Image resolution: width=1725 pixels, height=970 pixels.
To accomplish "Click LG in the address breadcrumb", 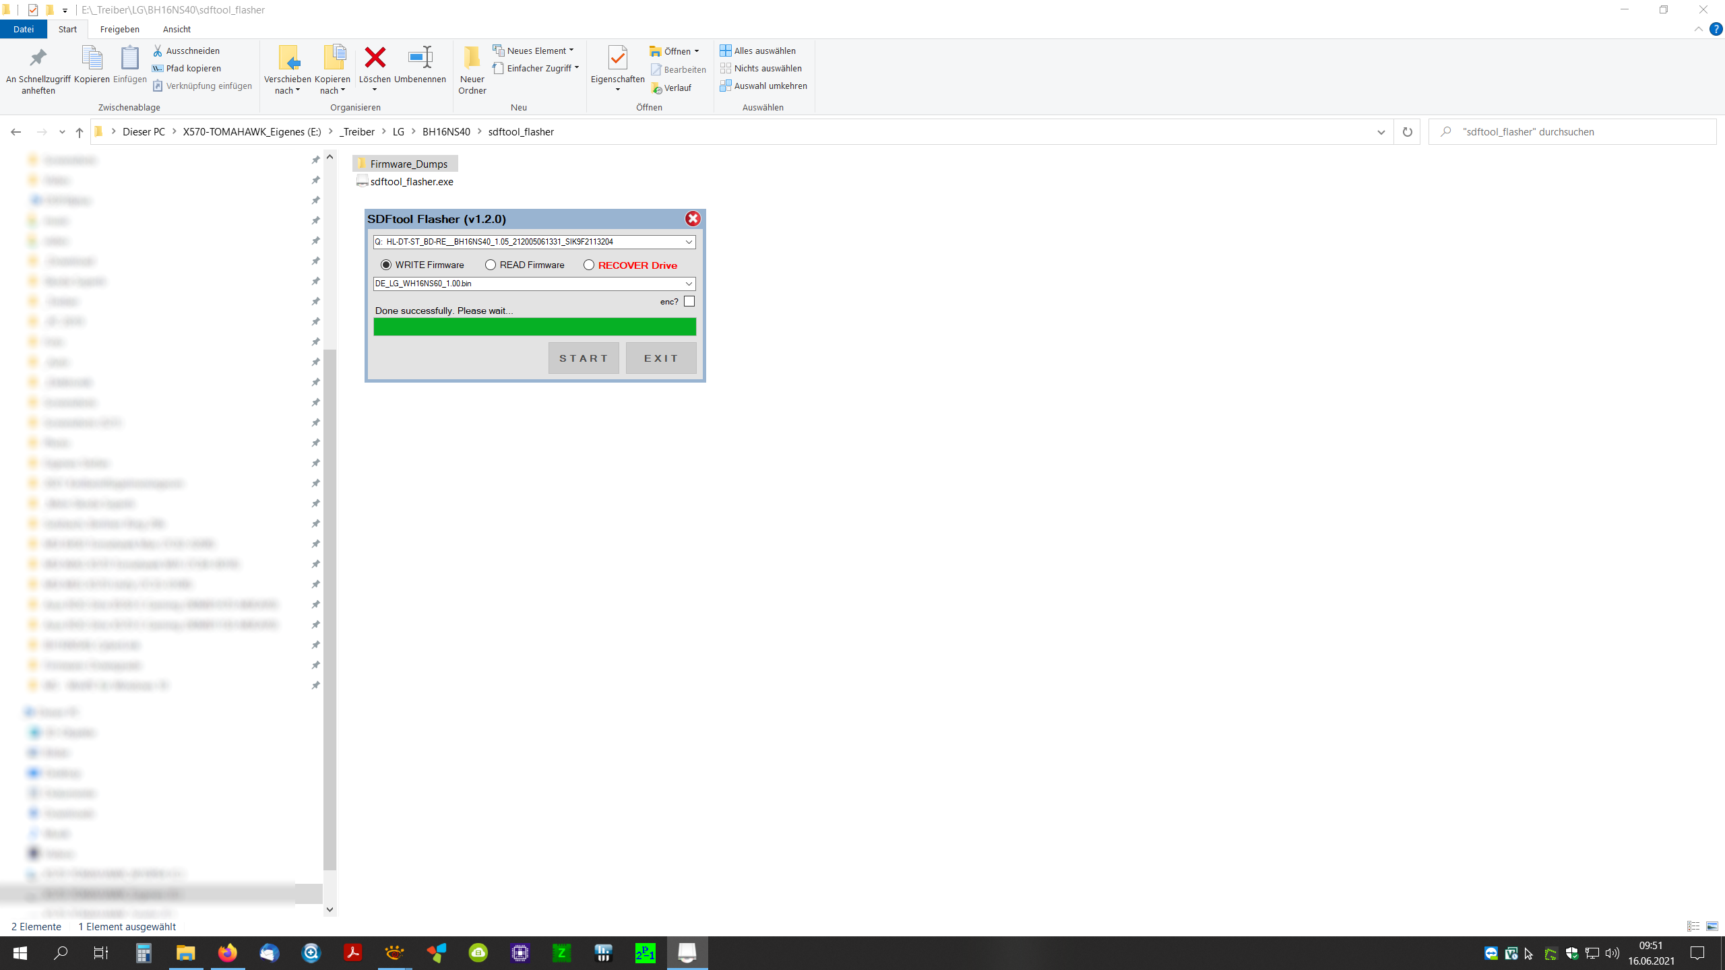I will pyautogui.click(x=398, y=132).
